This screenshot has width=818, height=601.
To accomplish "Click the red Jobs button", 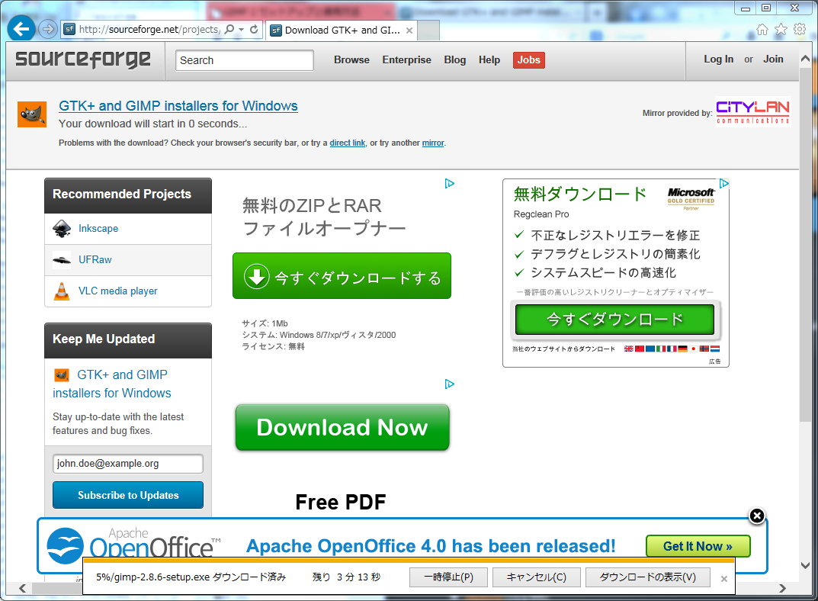I will (x=529, y=60).
